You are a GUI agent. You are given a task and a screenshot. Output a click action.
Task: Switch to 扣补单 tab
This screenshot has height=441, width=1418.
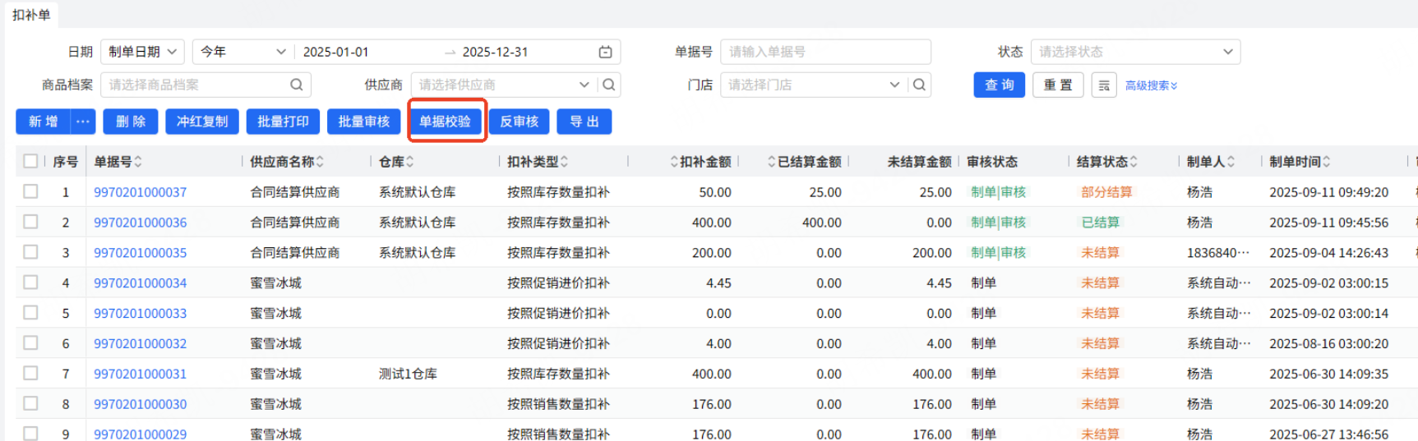(x=31, y=15)
